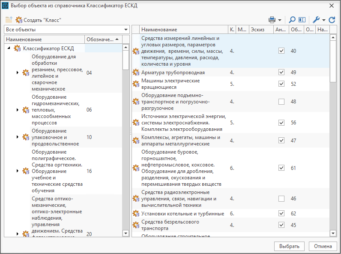Click the right table Наименование column header
This screenshot has height=254, width=341.
[184, 30]
